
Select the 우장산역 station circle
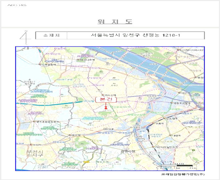pos(88,78)
